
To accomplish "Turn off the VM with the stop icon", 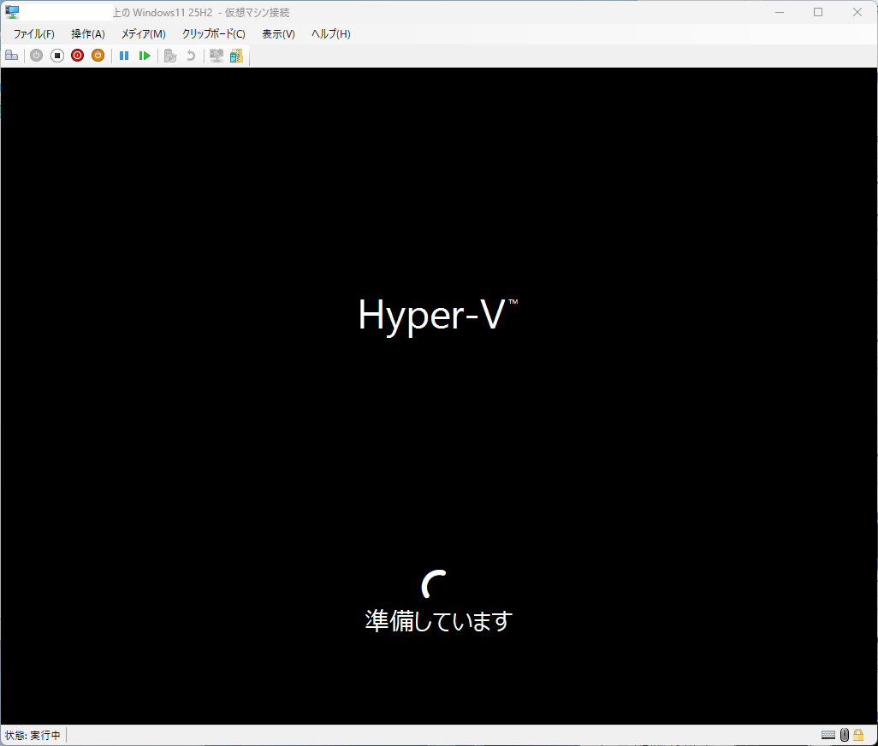I will [x=57, y=56].
